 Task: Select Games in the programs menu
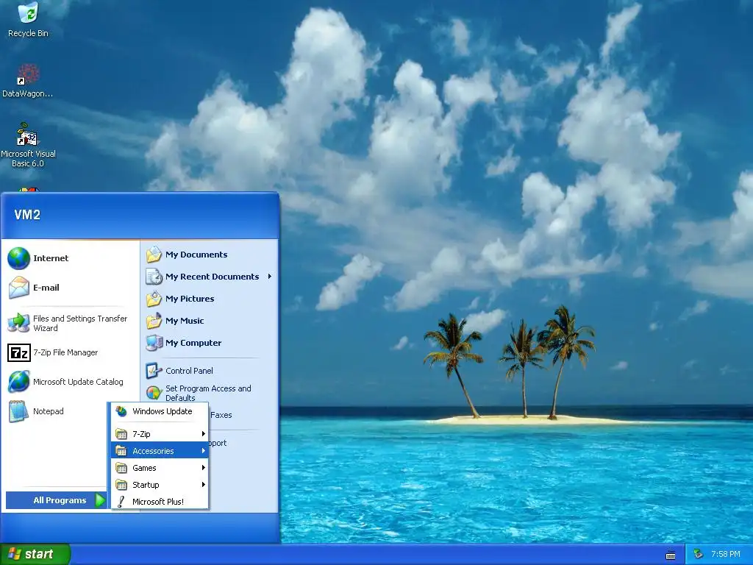[160, 467]
